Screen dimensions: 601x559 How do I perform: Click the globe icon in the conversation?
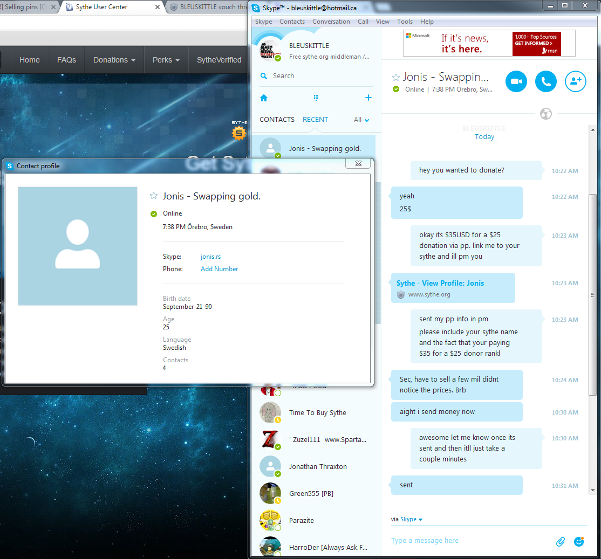click(546, 114)
